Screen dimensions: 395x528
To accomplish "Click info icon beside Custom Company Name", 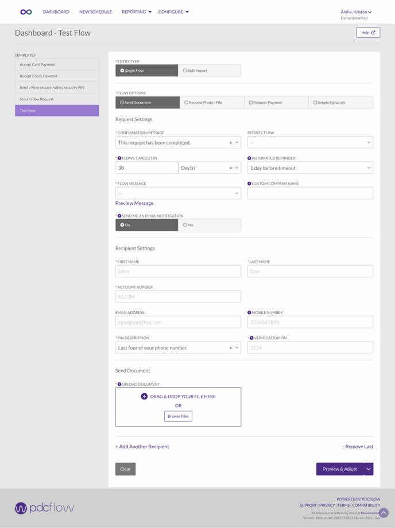I will click(249, 184).
